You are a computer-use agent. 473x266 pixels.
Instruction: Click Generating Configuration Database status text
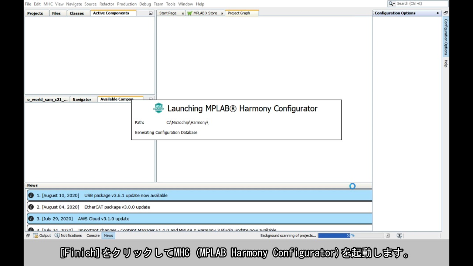pos(166,133)
